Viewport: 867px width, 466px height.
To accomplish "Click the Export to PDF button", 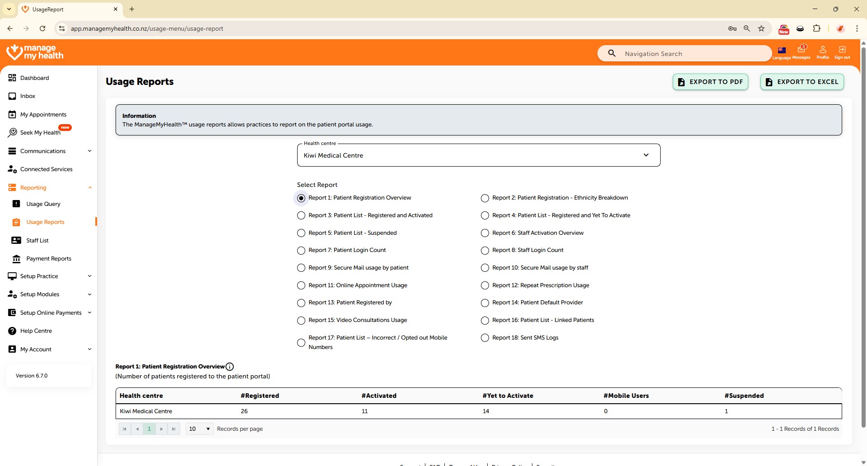I will (710, 82).
